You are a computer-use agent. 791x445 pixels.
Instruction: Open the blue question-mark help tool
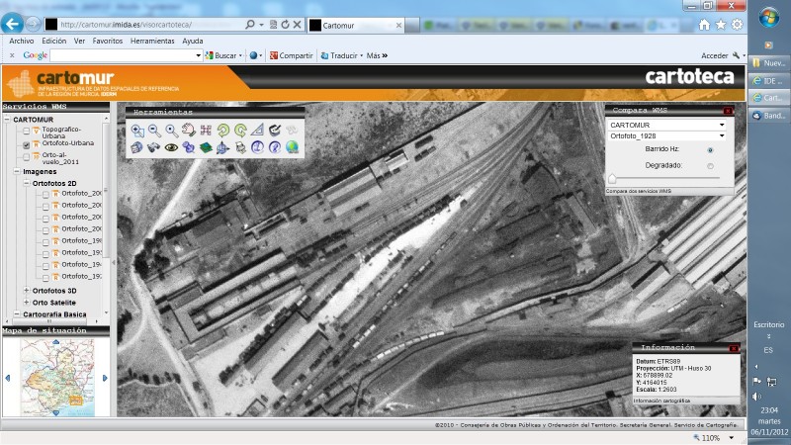click(x=275, y=147)
